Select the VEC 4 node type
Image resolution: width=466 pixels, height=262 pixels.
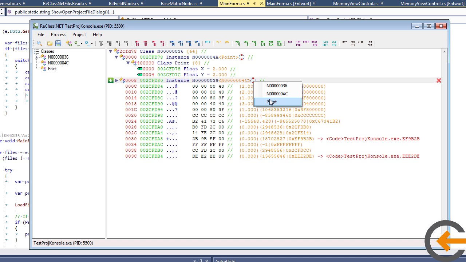(238, 43)
